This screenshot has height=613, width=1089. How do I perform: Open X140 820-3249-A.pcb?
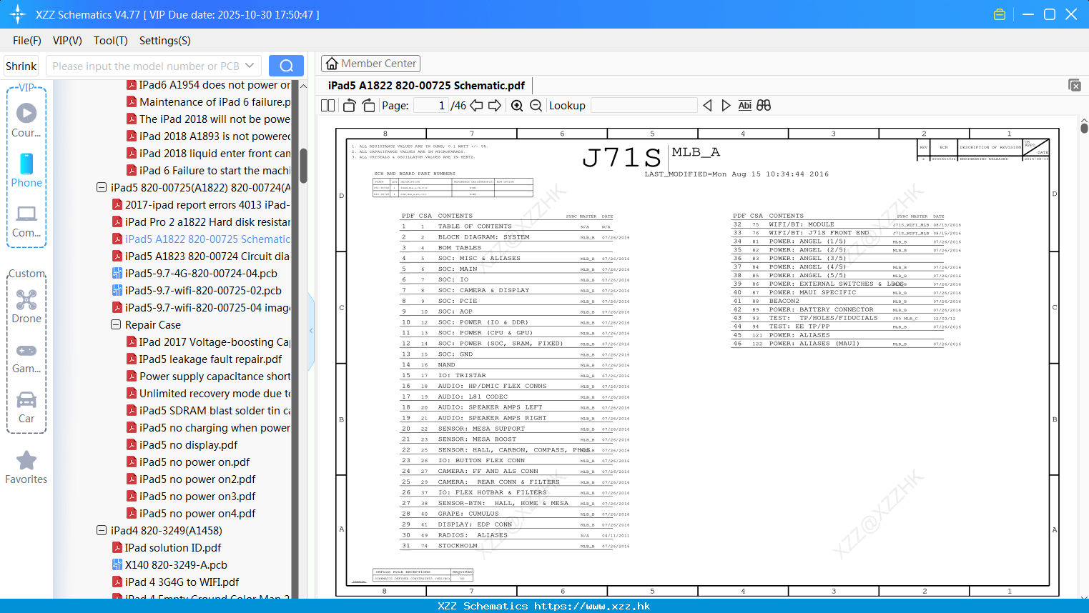click(169, 565)
